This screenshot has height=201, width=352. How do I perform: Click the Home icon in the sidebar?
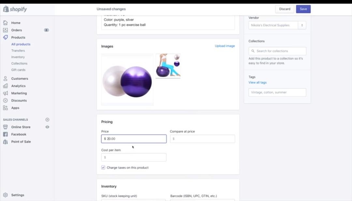click(5, 23)
